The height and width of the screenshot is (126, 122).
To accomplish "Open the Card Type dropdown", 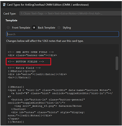I will click(x=71, y=13).
